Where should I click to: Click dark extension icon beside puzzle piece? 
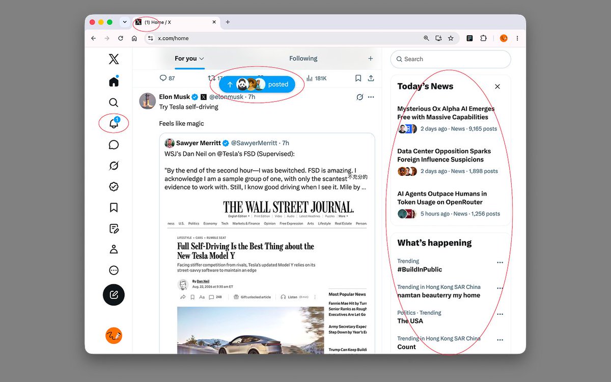pos(470,38)
